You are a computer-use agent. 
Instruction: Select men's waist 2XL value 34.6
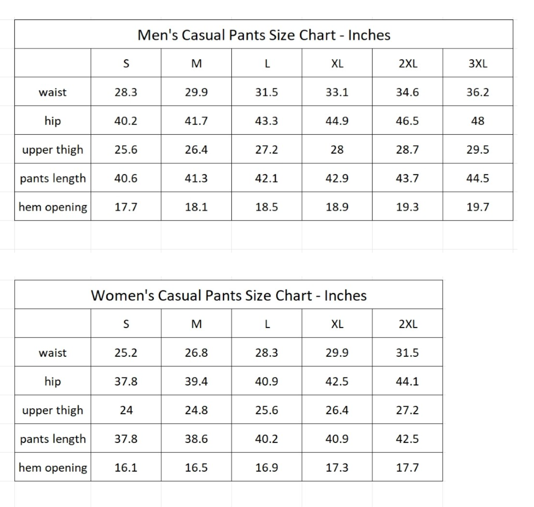pyautogui.click(x=407, y=92)
